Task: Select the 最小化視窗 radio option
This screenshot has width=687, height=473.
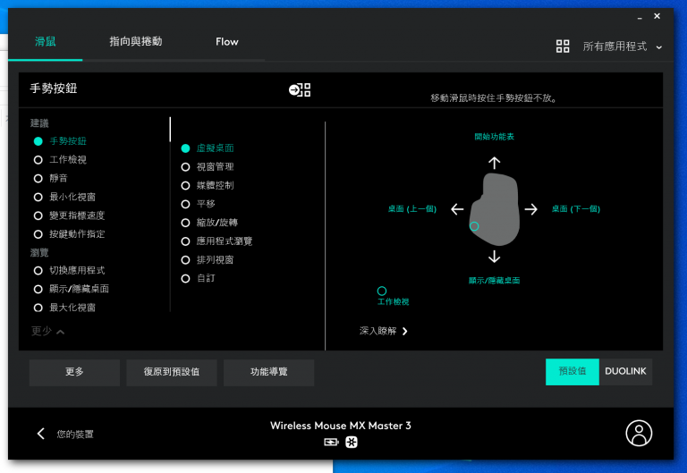Action: (x=64, y=197)
